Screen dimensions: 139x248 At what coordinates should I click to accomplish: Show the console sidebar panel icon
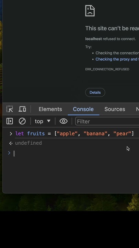click(x=10, y=121)
